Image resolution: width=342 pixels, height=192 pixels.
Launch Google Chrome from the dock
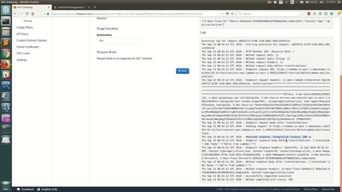tap(6, 53)
